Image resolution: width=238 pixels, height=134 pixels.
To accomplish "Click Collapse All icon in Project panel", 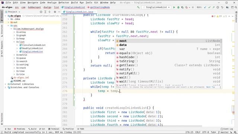I will click(49, 12).
